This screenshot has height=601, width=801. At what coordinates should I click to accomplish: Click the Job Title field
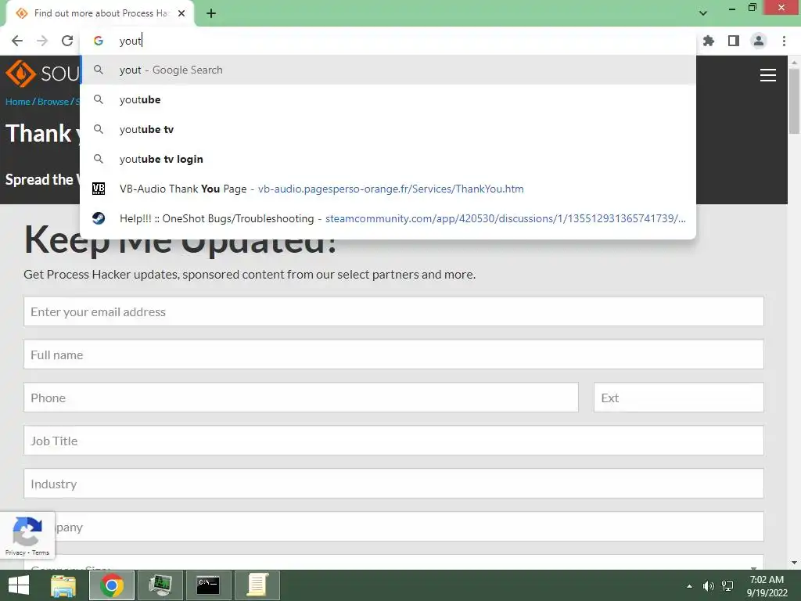[x=393, y=440]
